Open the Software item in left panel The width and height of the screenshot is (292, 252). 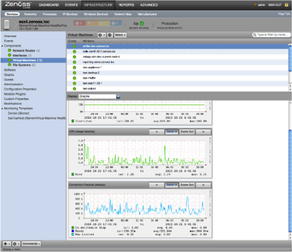point(10,70)
